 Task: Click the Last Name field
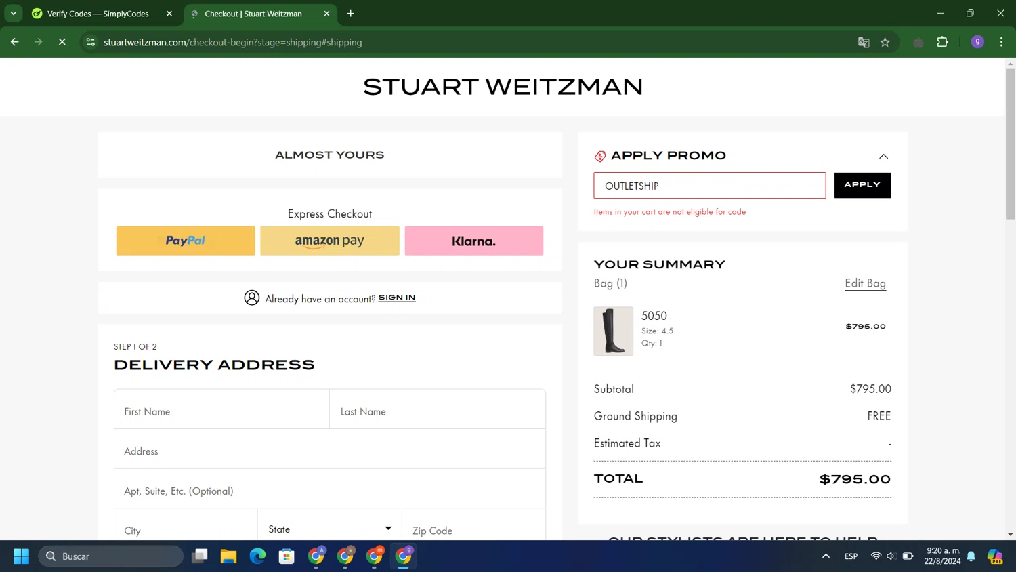point(438,409)
